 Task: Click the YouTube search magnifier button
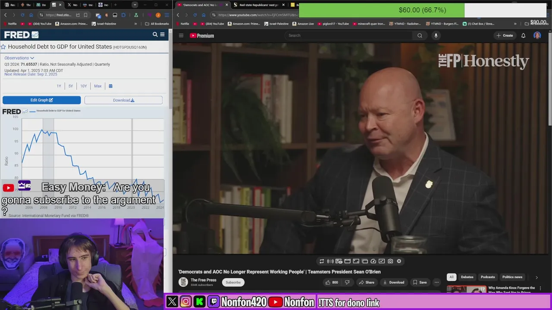pos(420,35)
